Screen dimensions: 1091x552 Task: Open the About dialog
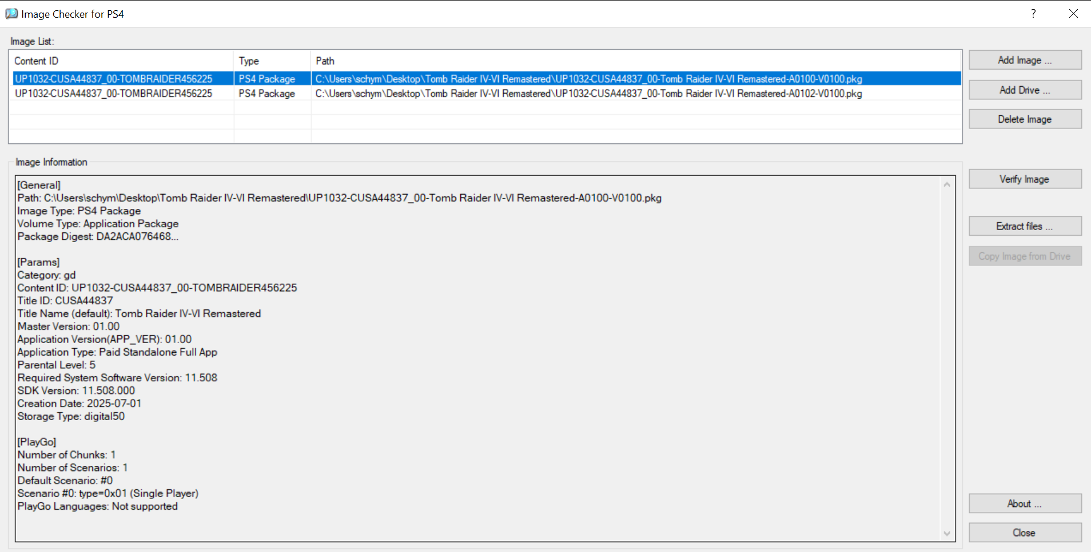pyautogui.click(x=1025, y=503)
